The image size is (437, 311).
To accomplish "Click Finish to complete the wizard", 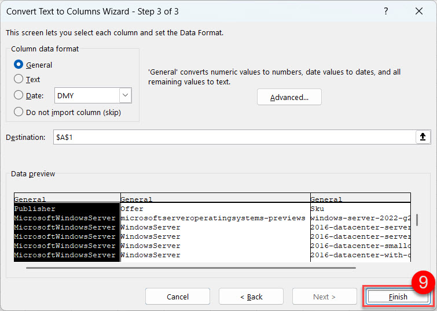I will click(398, 297).
